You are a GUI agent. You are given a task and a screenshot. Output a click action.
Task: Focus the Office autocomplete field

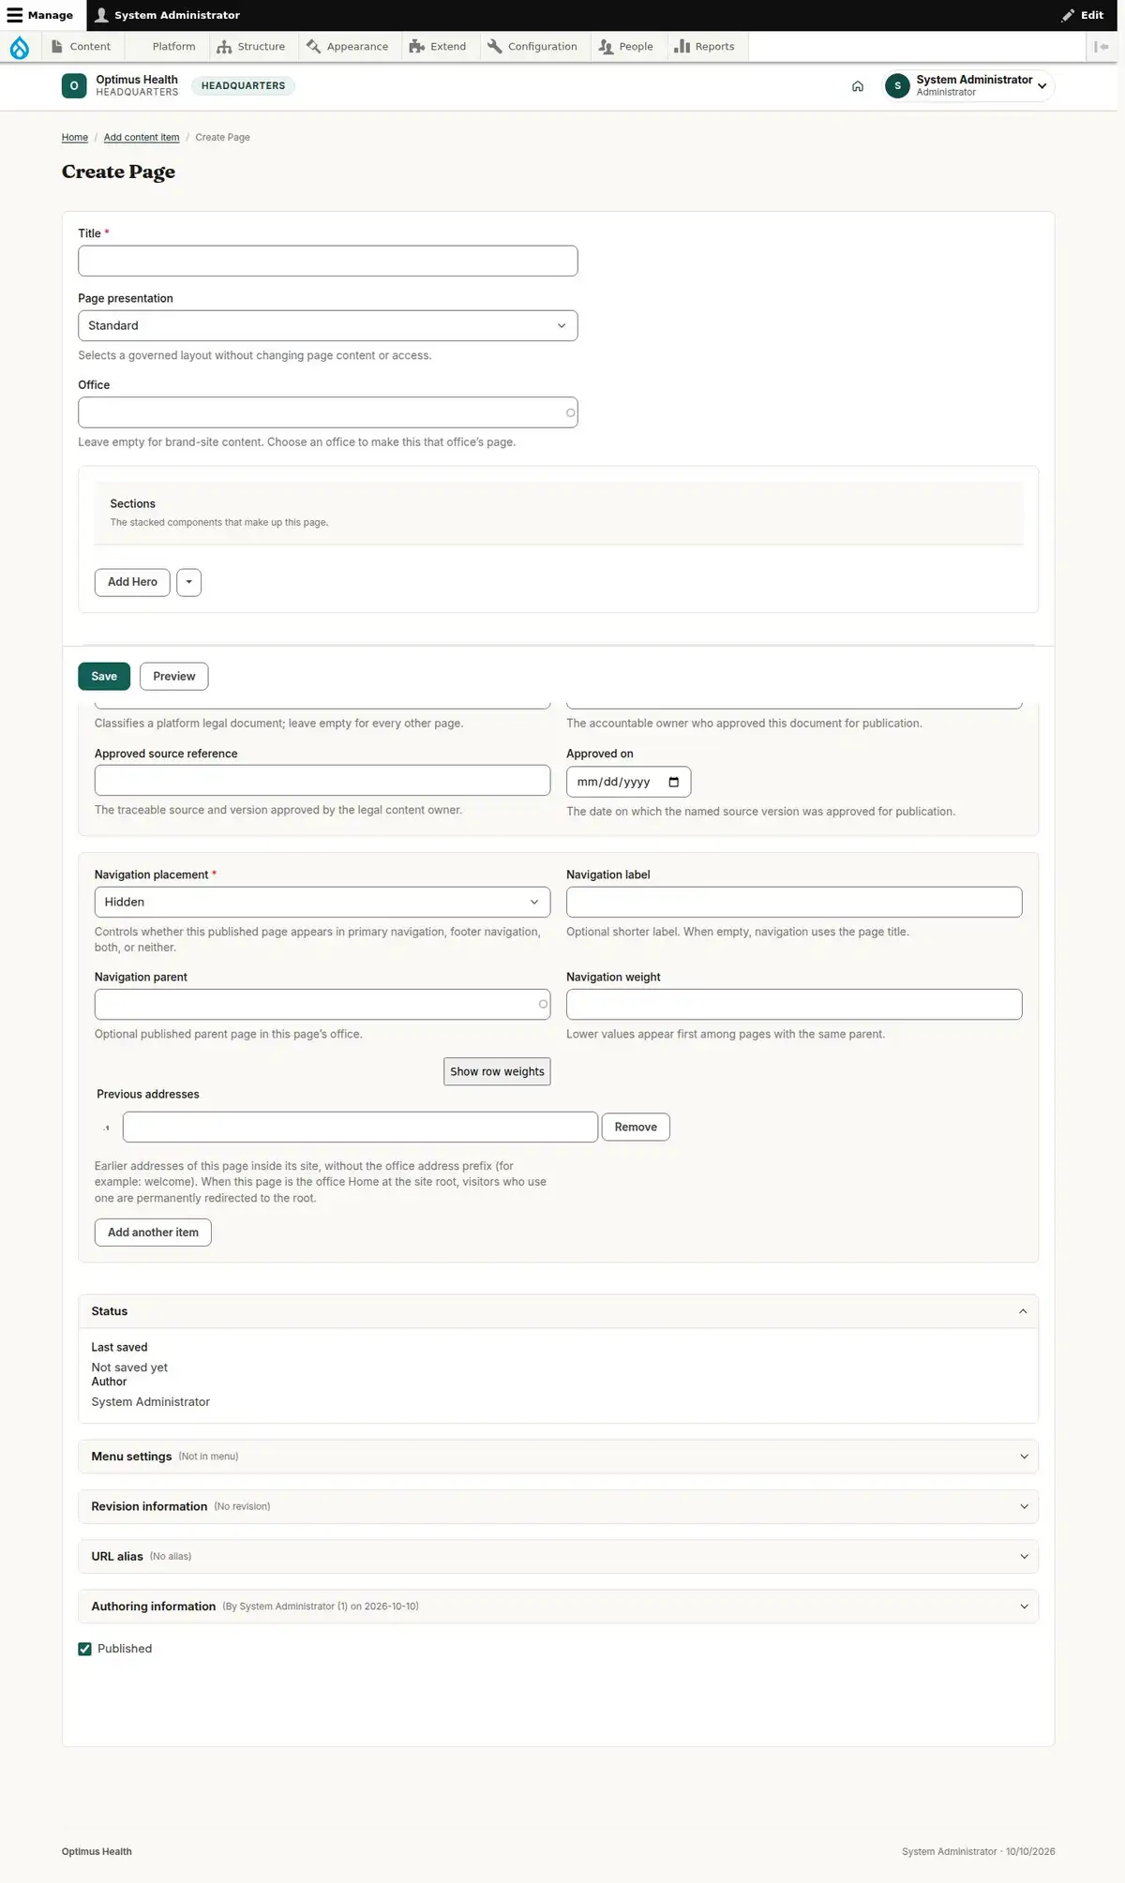[x=328, y=412]
